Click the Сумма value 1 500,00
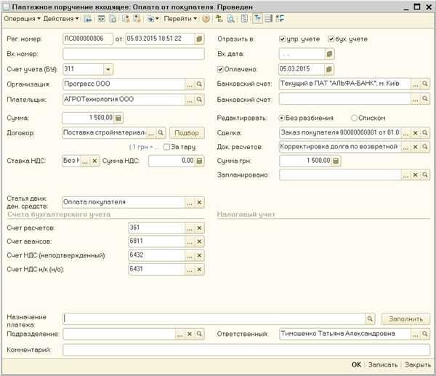436x376 pixels. point(88,118)
